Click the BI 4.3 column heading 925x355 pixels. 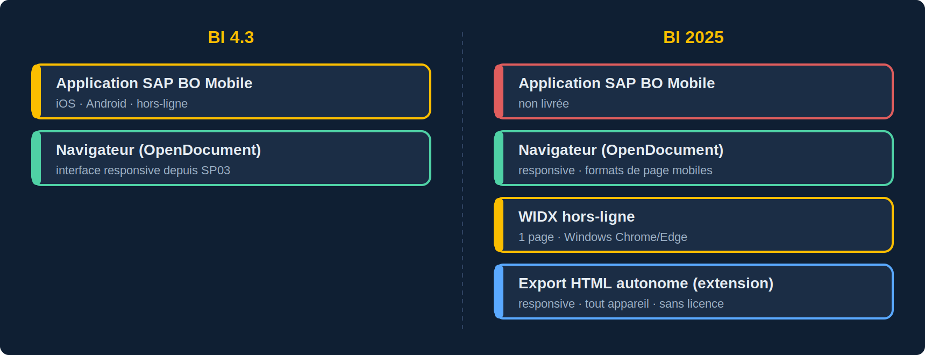coord(231,37)
